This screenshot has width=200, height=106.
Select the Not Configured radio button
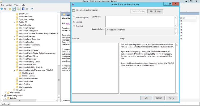(x=74, y=17)
